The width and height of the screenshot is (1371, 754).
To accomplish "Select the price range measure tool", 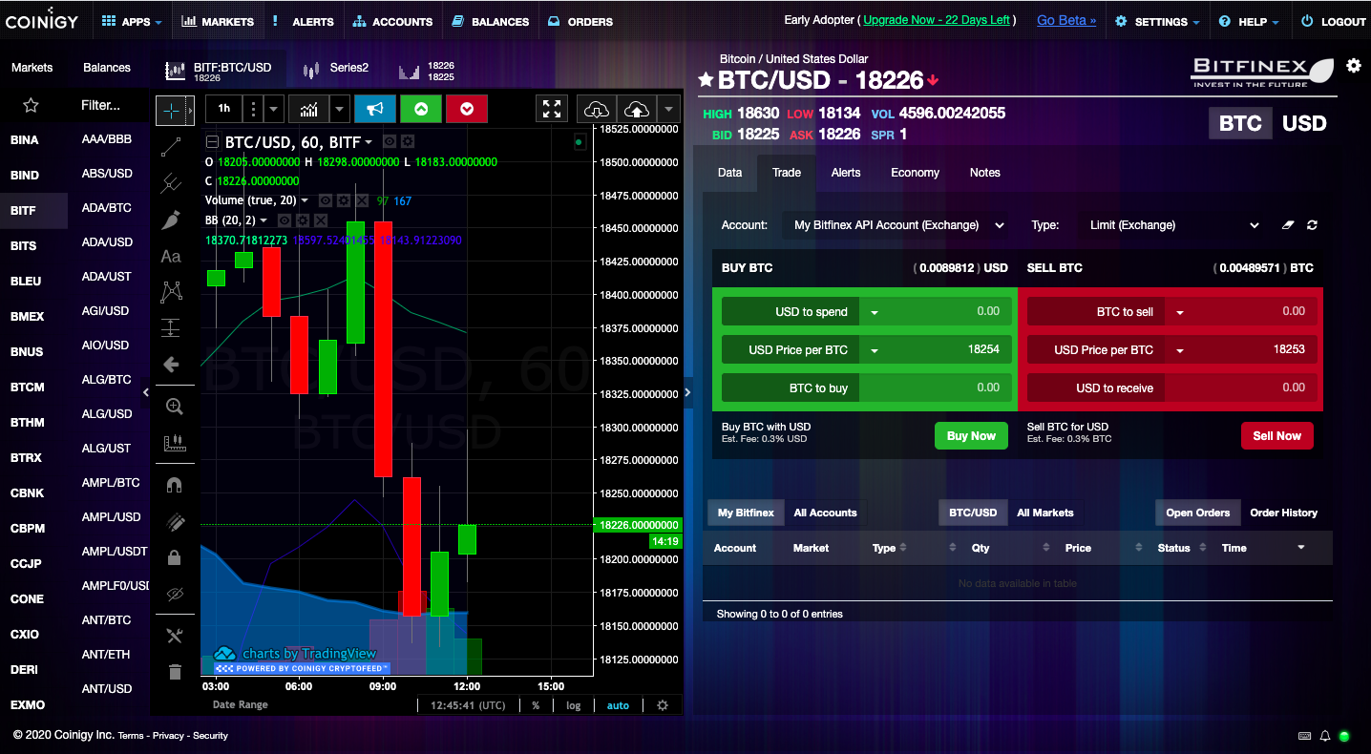I will [171, 327].
